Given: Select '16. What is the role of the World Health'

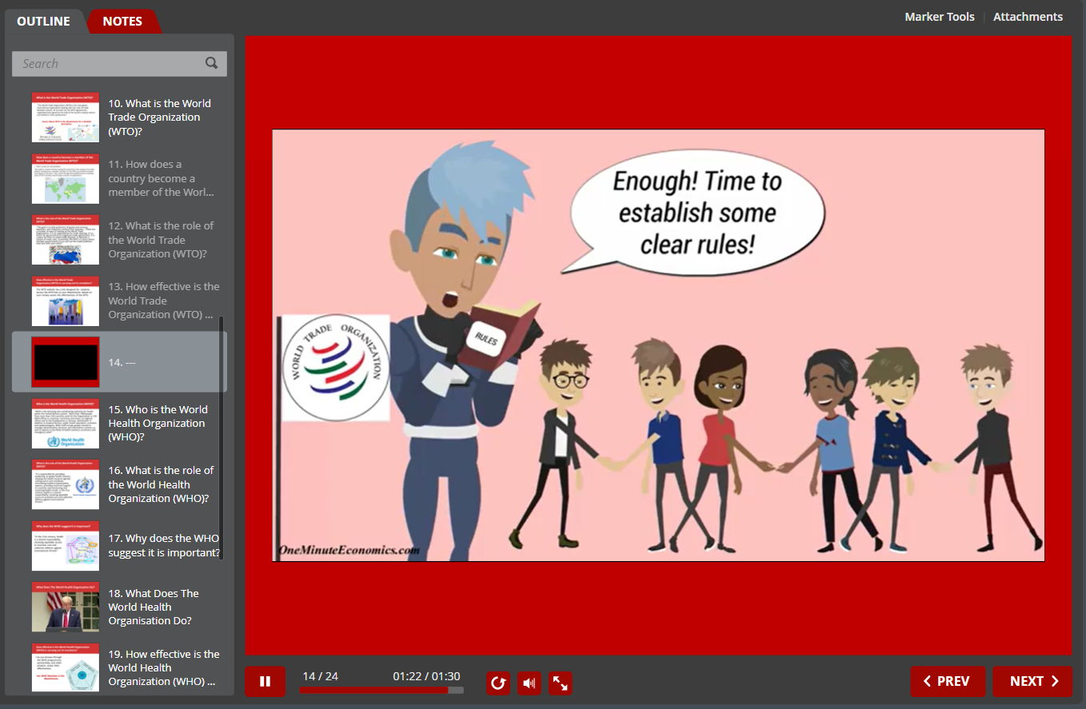Looking at the screenshot, I should [x=161, y=484].
